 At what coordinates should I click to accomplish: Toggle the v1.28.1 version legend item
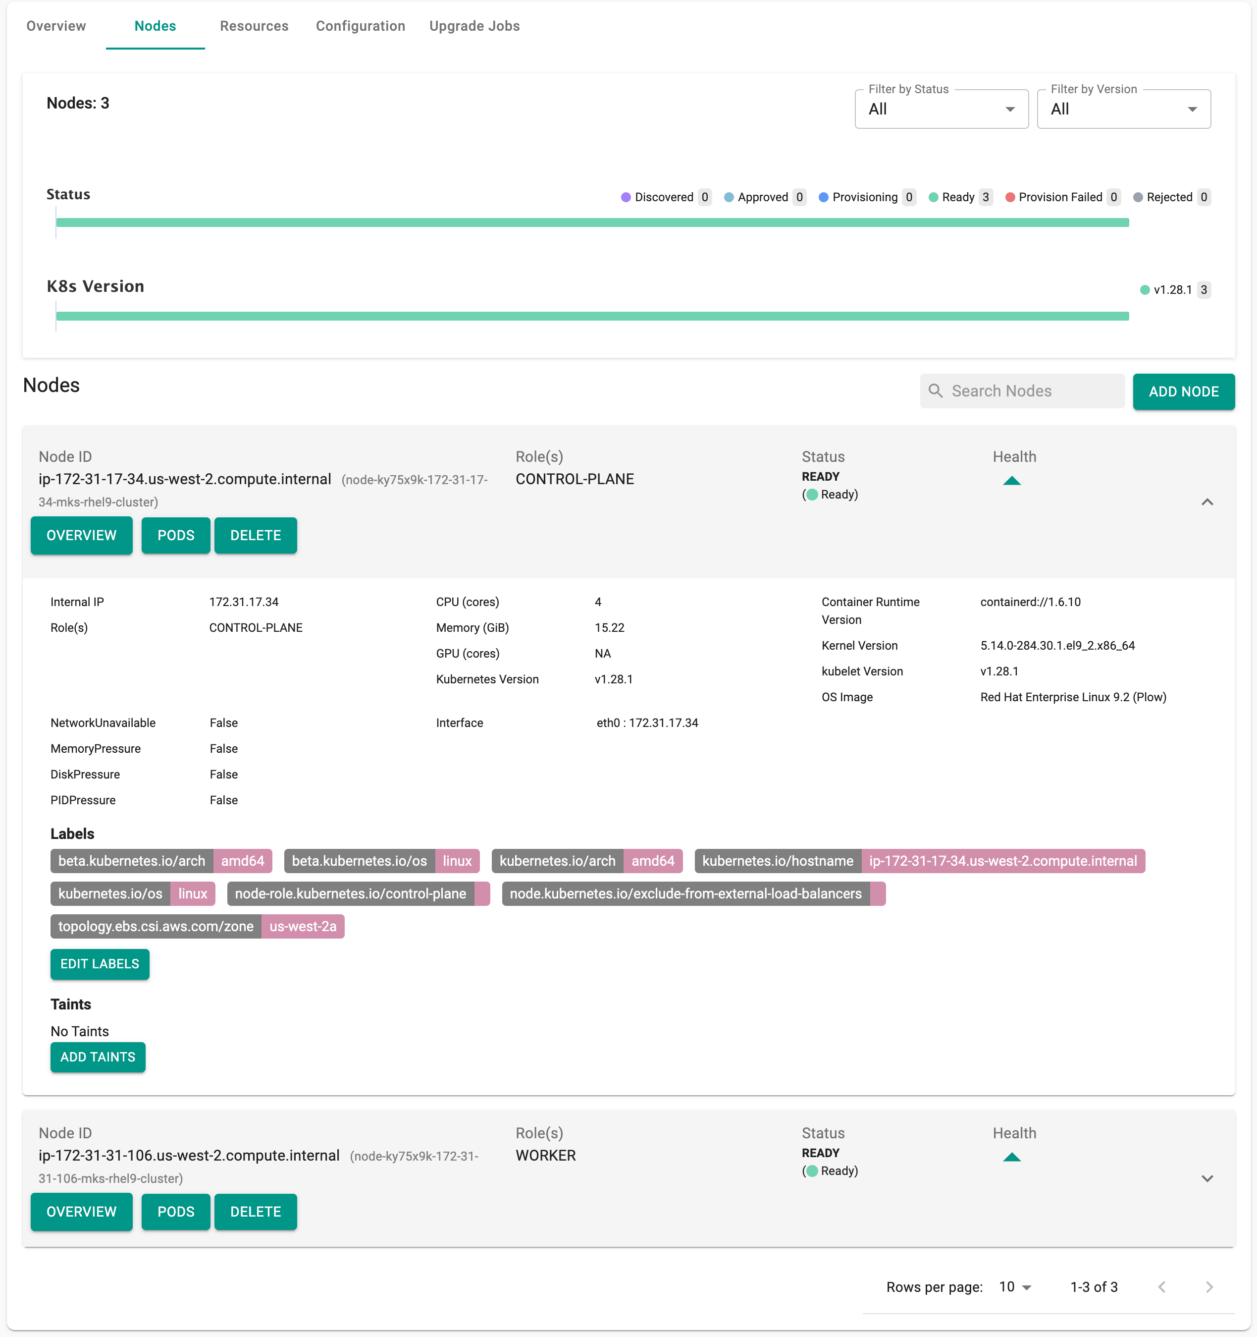pos(1172,290)
